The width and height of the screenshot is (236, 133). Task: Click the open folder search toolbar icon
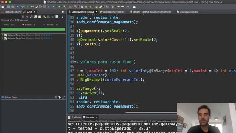(97, 7)
